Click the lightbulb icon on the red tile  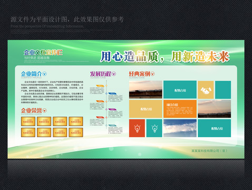[137, 128]
